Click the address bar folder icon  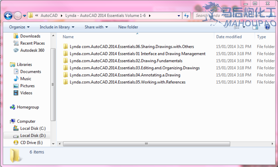coord(31,16)
